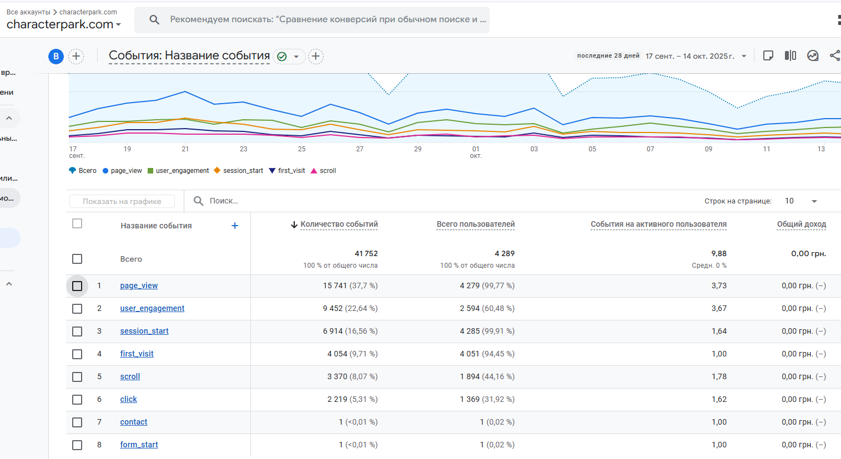Screen dimensions: 841x459
Task: Add a new report filter after the title
Action: (x=316, y=57)
